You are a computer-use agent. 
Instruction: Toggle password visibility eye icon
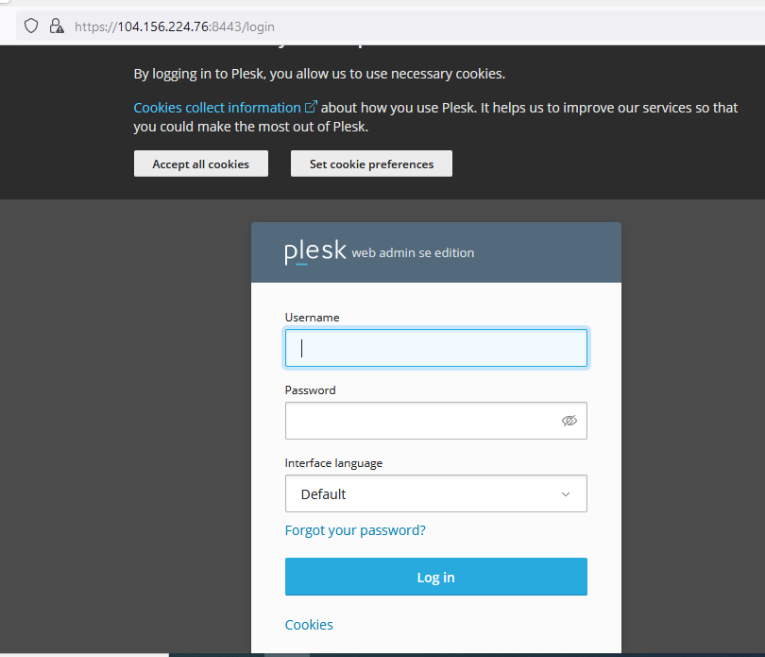click(569, 421)
